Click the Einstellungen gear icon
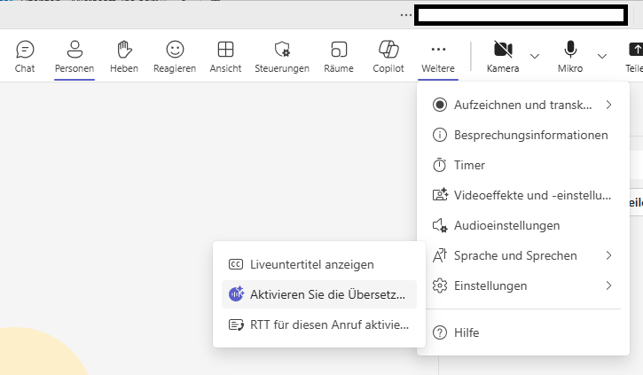643x375 pixels. point(440,285)
